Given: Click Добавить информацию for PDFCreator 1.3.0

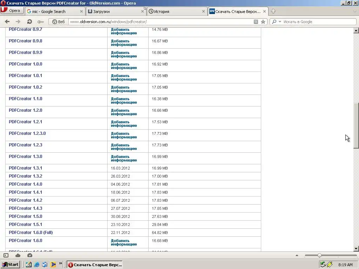Looking at the screenshot, I should [124, 159].
